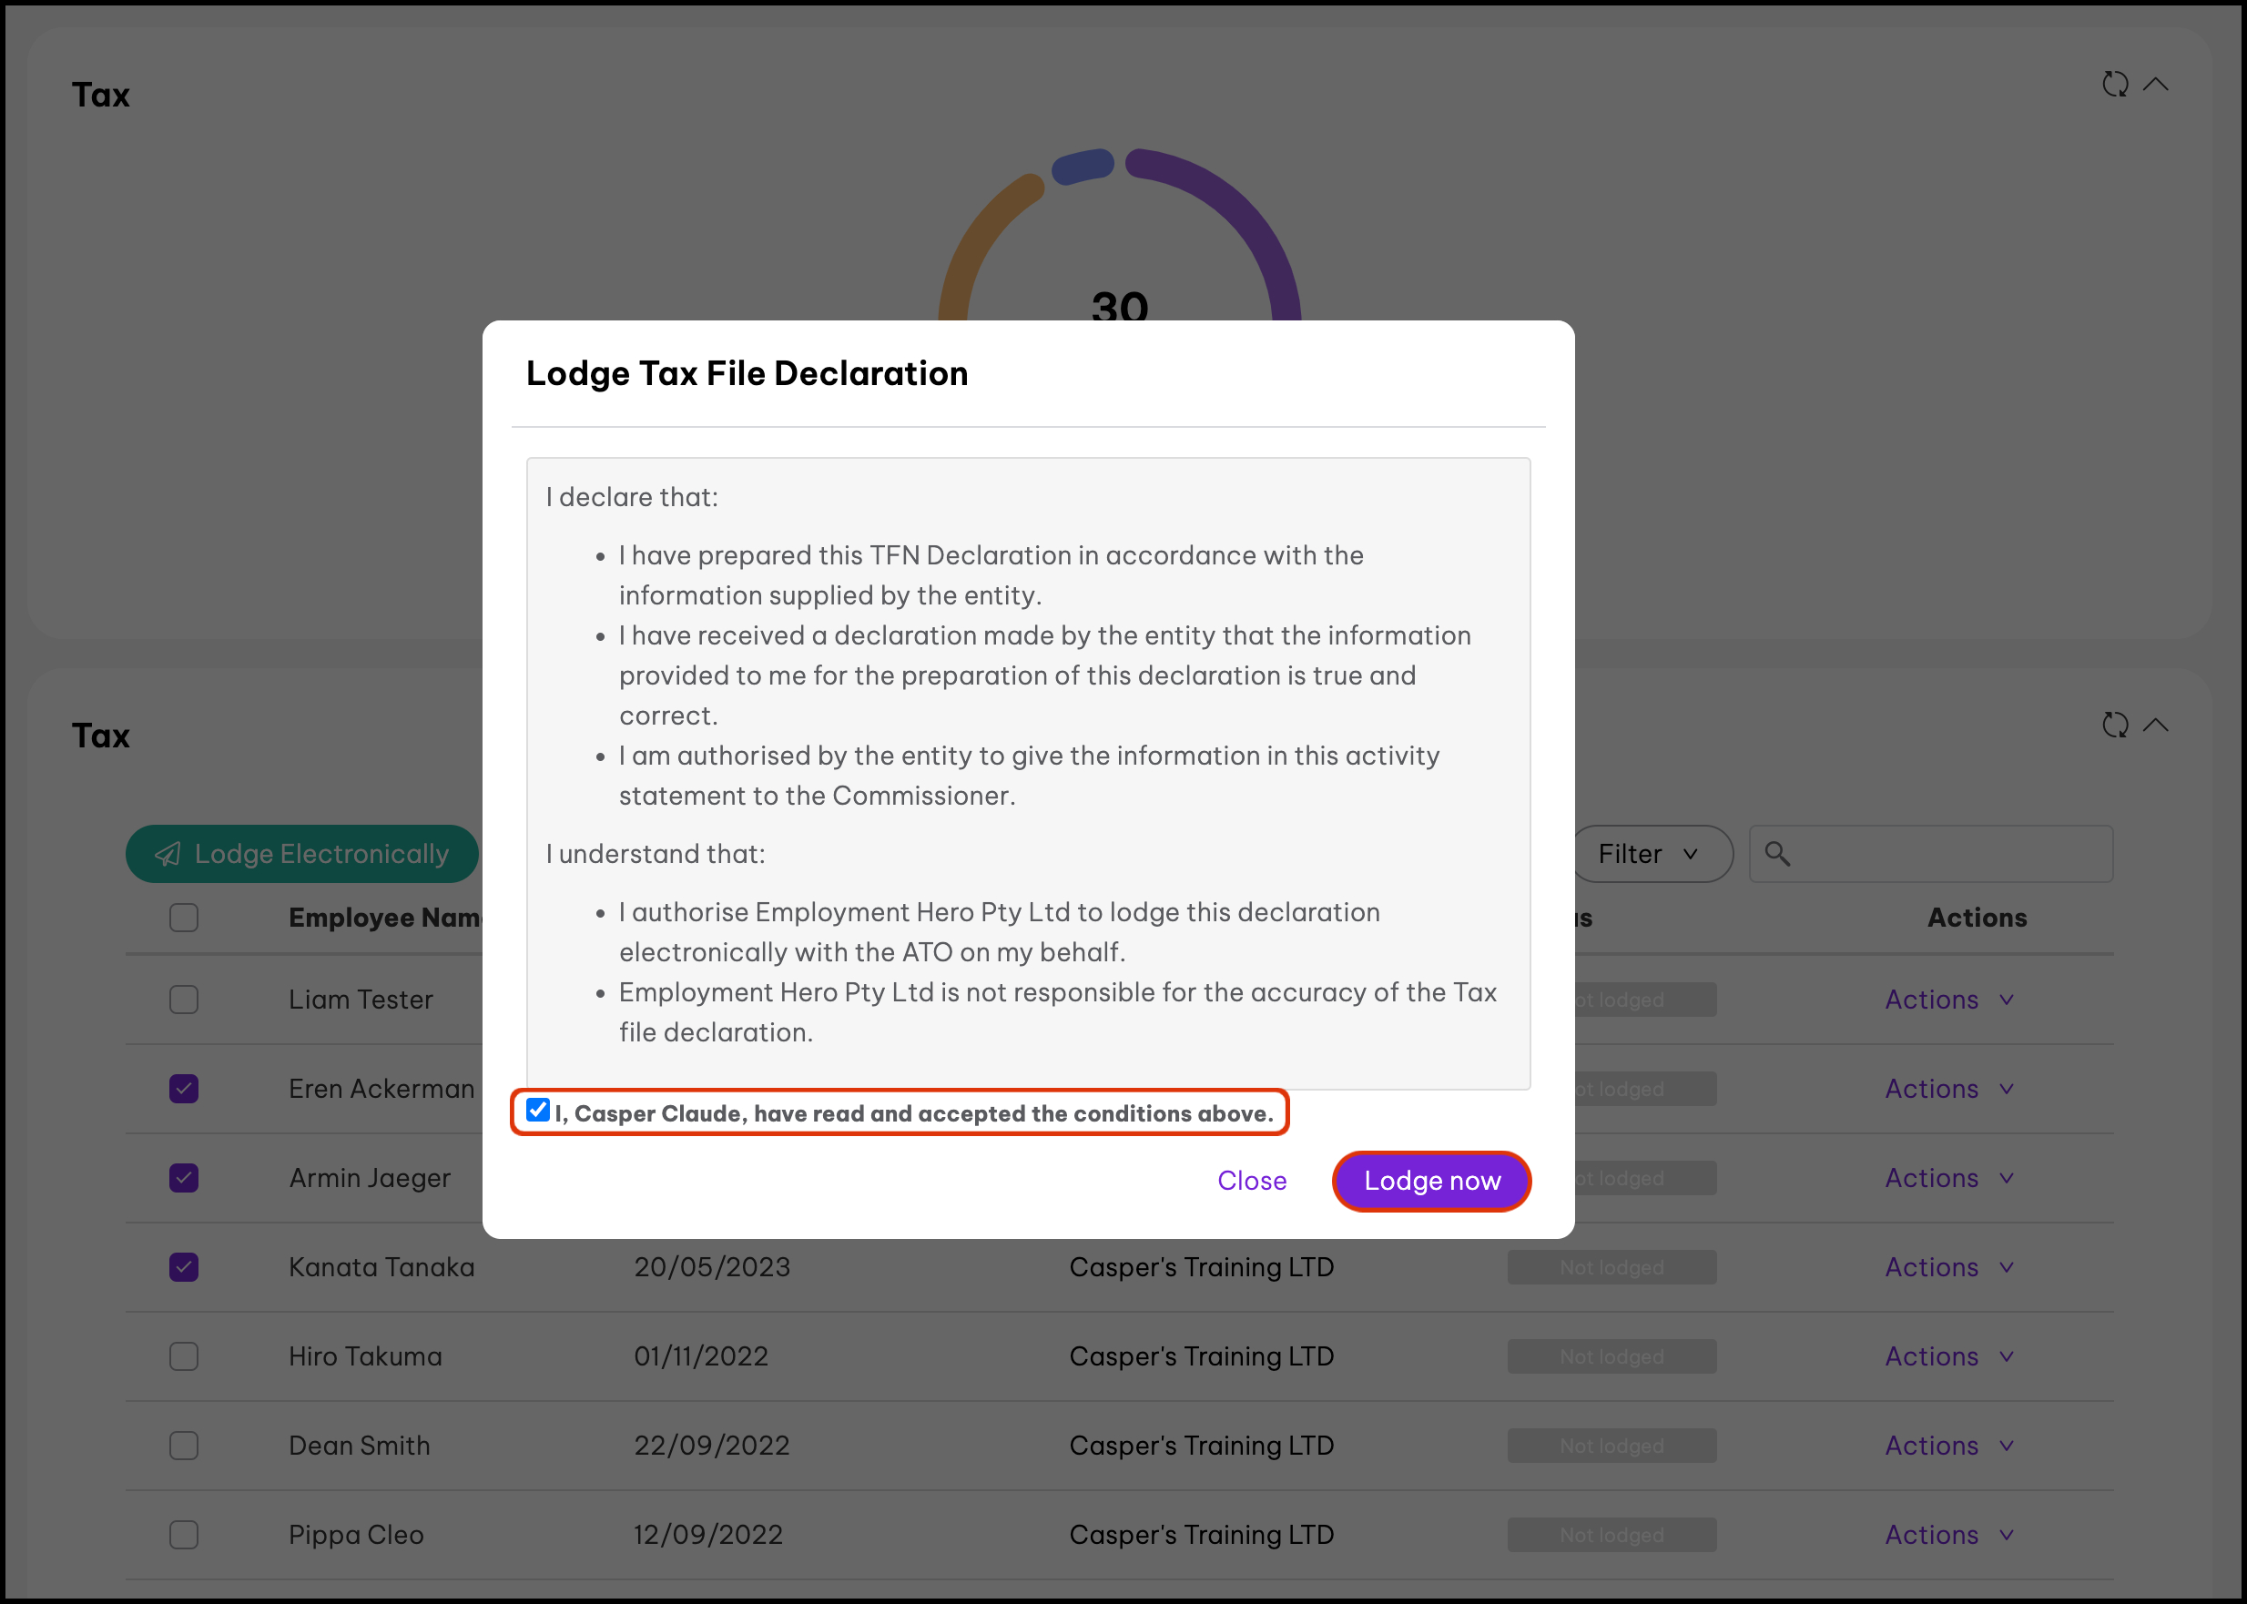Image resolution: width=2247 pixels, height=1604 pixels.
Task: Open the Filter dropdown
Action: (x=1649, y=853)
